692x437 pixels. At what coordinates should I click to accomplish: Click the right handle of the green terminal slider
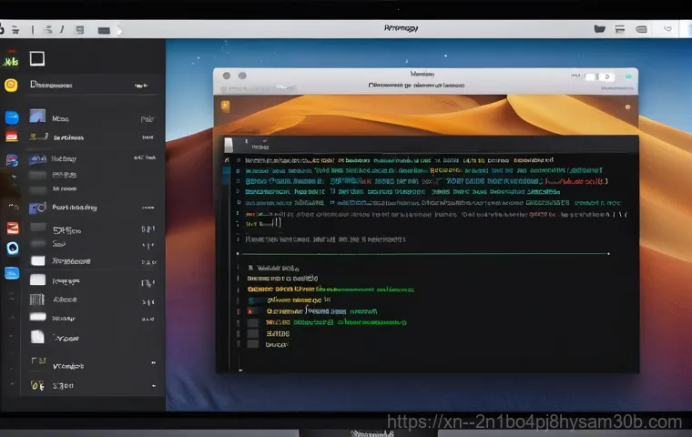coord(608,254)
